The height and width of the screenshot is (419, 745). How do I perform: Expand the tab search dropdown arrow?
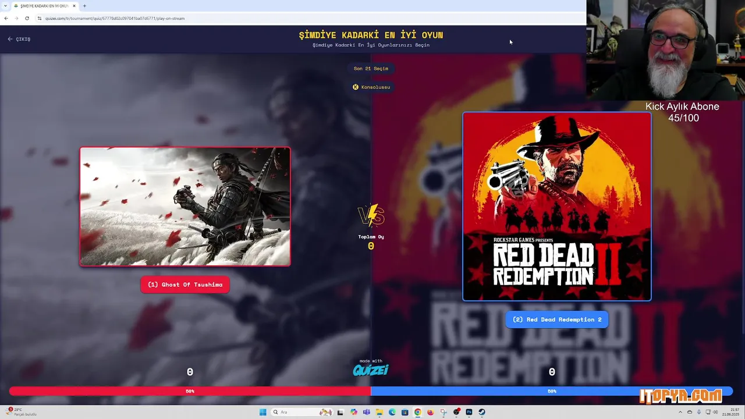click(x=5, y=6)
